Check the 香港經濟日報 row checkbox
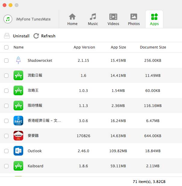This screenshot has height=186, width=182. point(6,121)
